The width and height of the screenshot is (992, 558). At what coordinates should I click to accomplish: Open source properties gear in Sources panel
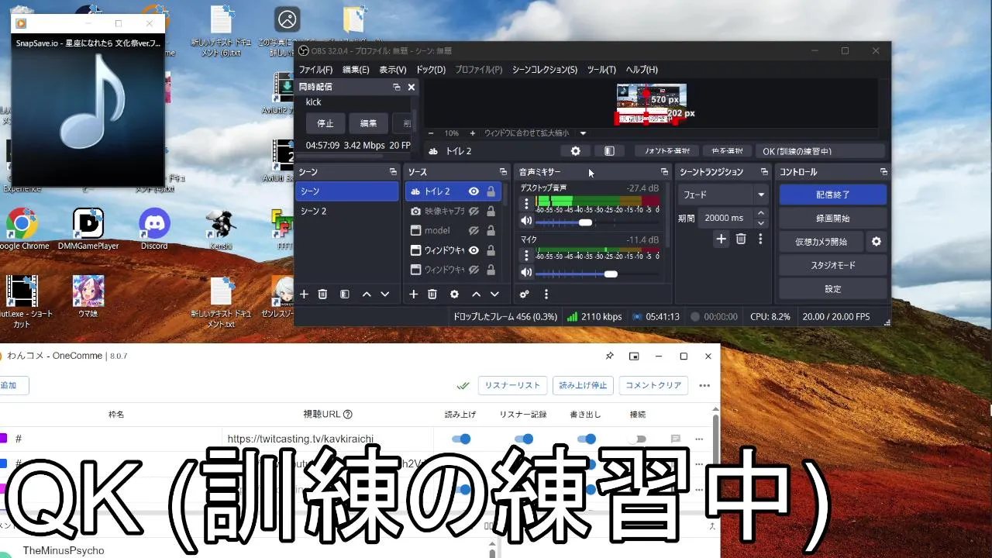[x=455, y=294]
